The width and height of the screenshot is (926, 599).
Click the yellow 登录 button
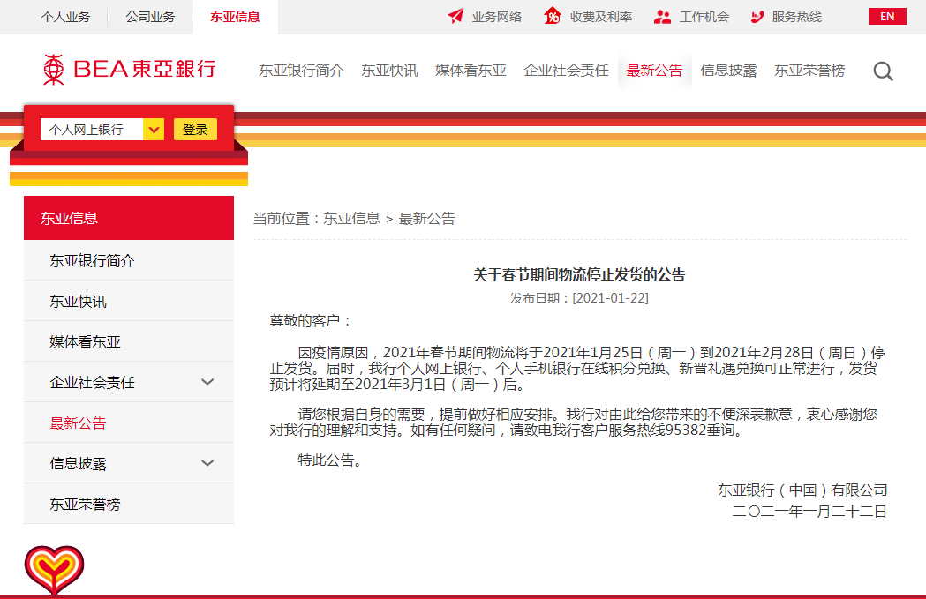(195, 130)
